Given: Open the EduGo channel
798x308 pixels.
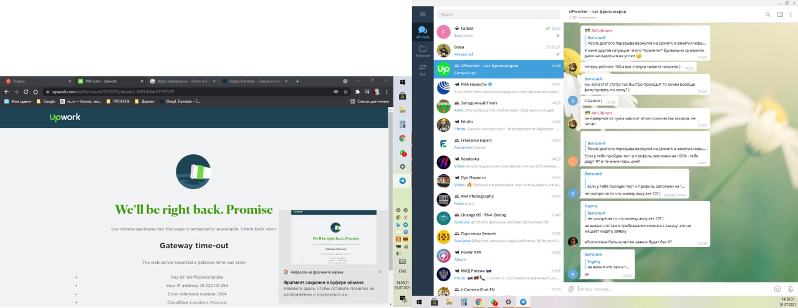Looking at the screenshot, I should coord(498,125).
